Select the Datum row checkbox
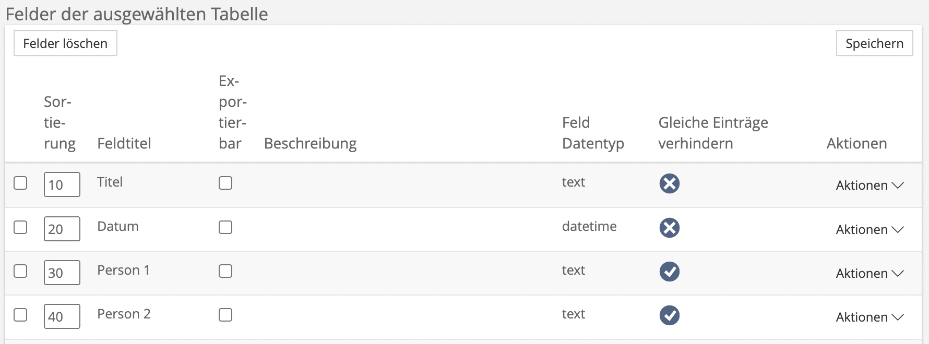Image resolution: width=929 pixels, height=344 pixels. [20, 227]
